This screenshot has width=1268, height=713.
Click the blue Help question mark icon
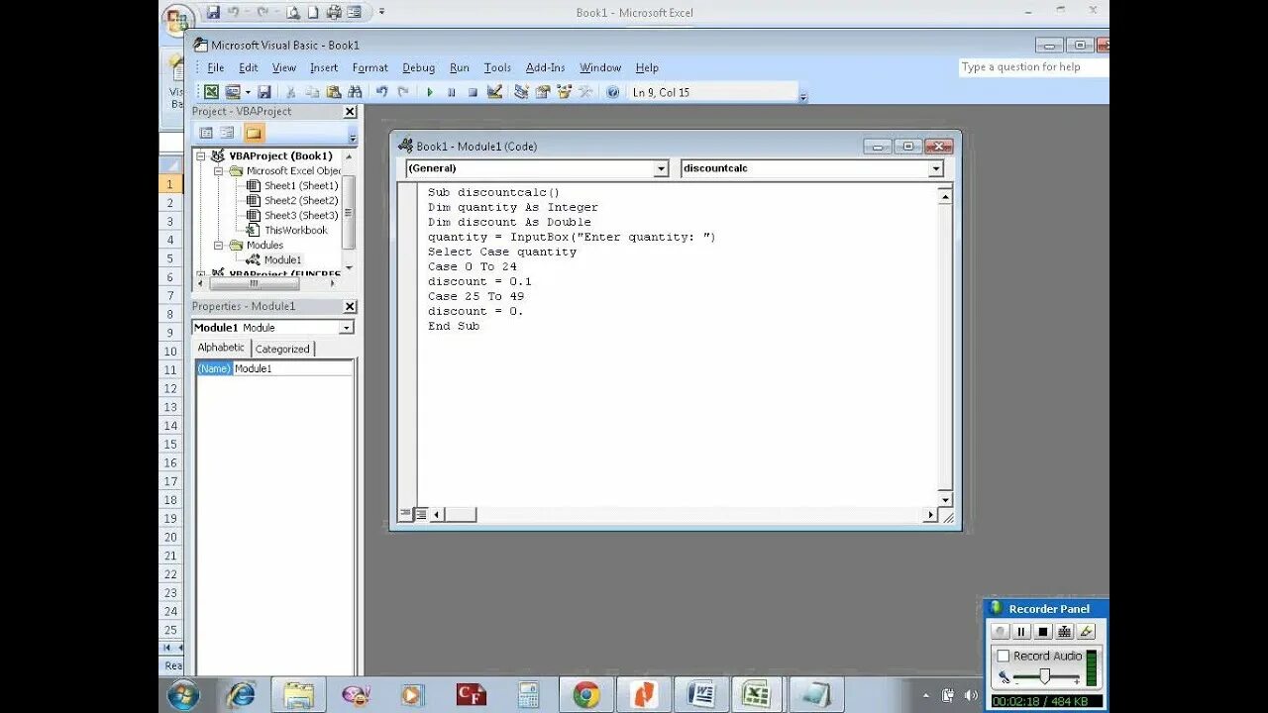pos(612,92)
